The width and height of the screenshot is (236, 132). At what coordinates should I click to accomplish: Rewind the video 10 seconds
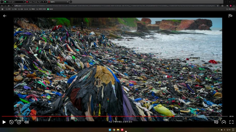pyautogui.click(x=11, y=122)
